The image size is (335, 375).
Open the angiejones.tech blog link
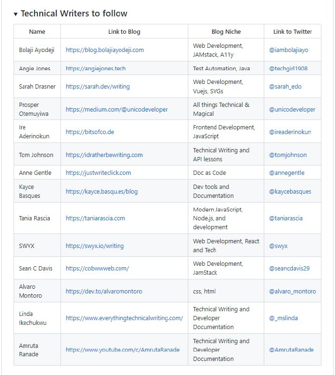coord(96,68)
